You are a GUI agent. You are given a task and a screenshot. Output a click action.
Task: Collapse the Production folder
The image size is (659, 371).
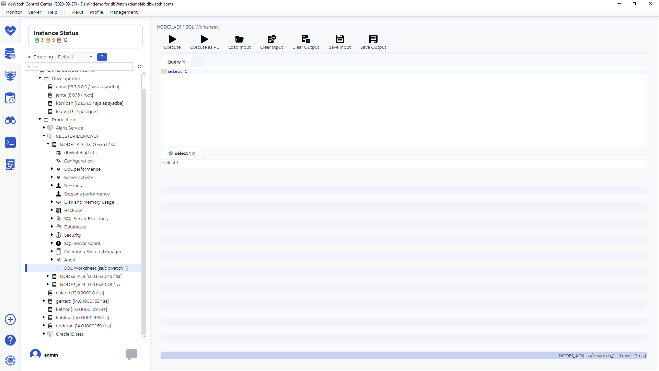[x=40, y=120]
